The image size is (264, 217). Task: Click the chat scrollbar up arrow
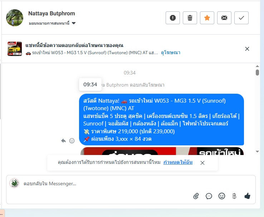[x=257, y=66]
